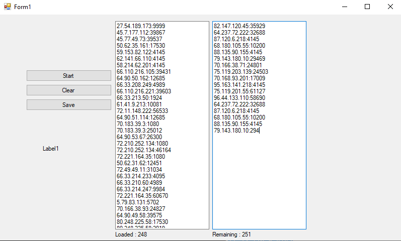Click line 70.166.38.93:24827
Screen dimensions: 401x241
141,209
